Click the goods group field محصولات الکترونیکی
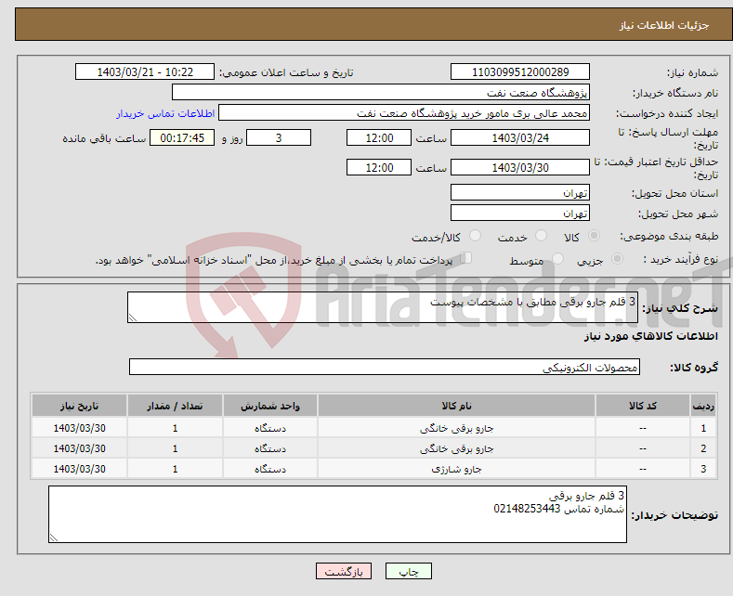Image resolution: width=733 pixels, height=596 pixels. pyautogui.click(x=385, y=367)
